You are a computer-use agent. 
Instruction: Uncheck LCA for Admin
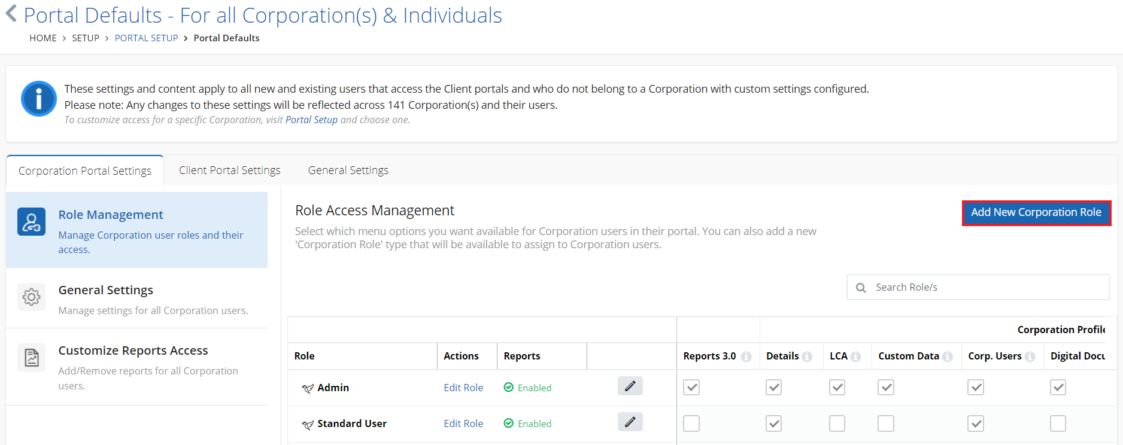click(837, 388)
